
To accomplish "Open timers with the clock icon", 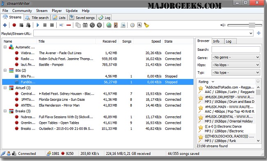I will tap(132, 25).
